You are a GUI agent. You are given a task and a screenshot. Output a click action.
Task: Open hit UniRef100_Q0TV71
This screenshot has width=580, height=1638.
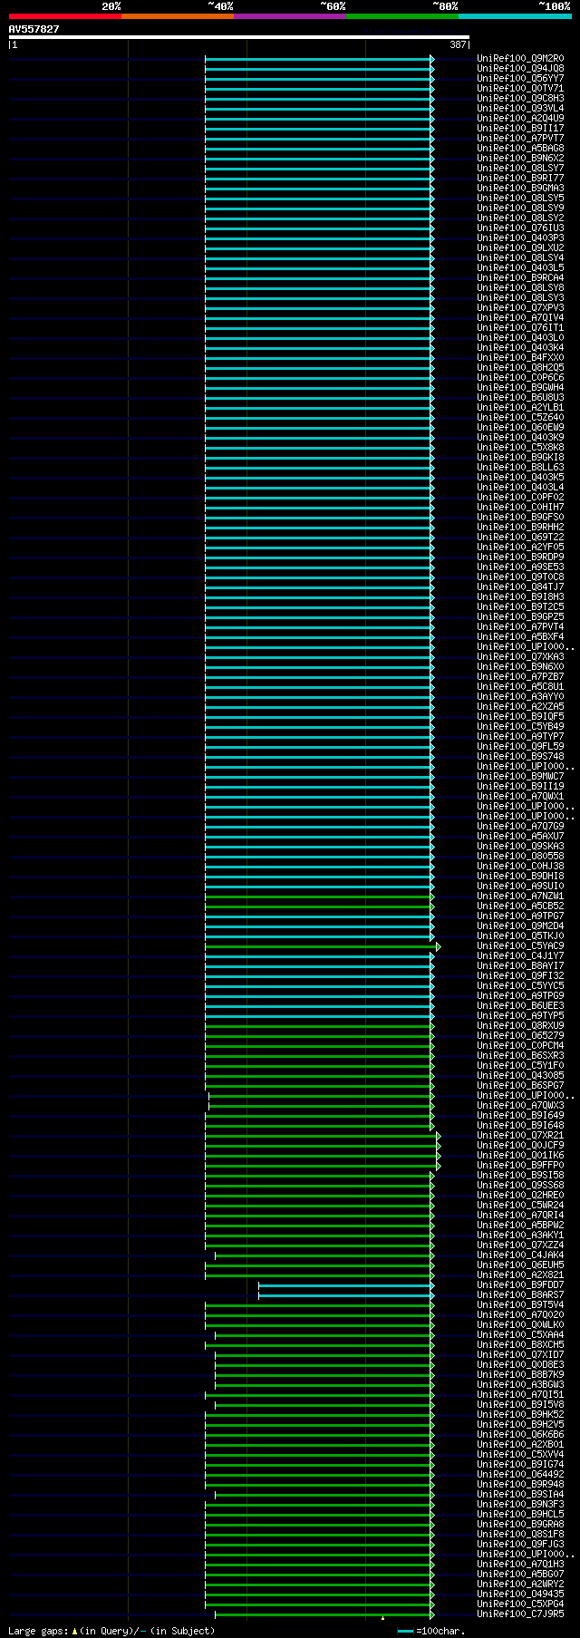520,89
